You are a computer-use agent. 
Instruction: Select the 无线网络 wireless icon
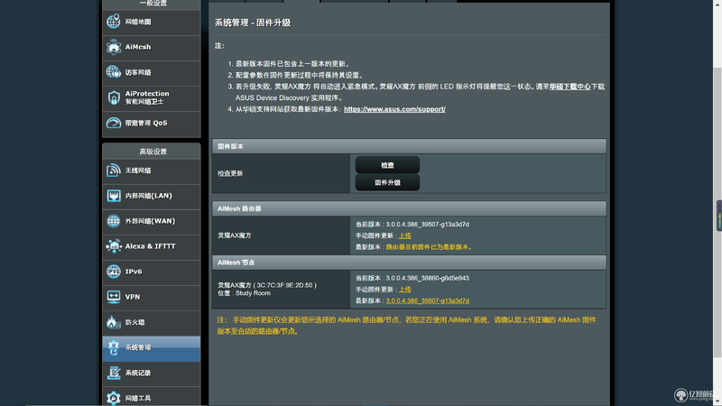tap(114, 171)
